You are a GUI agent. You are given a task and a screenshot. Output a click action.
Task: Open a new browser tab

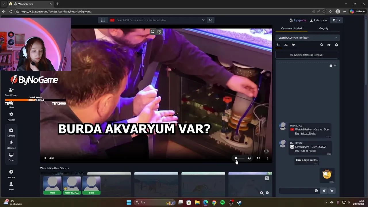point(57,4)
